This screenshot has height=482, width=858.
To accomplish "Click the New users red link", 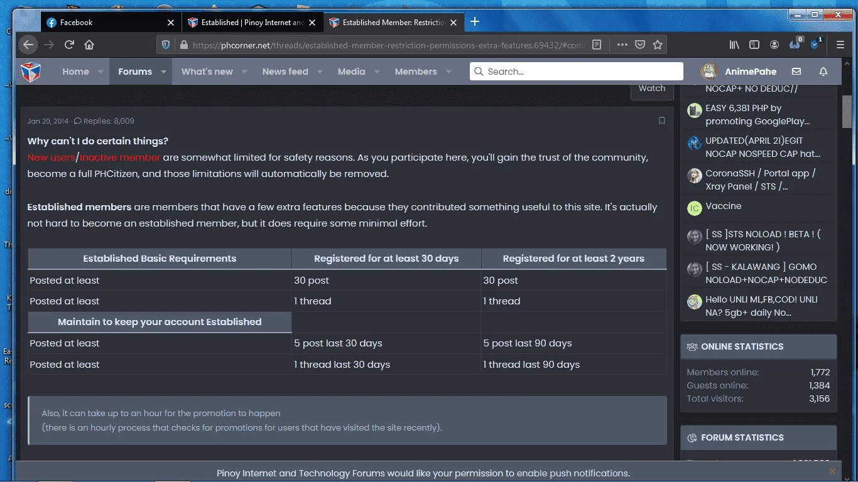I will pyautogui.click(x=51, y=158).
